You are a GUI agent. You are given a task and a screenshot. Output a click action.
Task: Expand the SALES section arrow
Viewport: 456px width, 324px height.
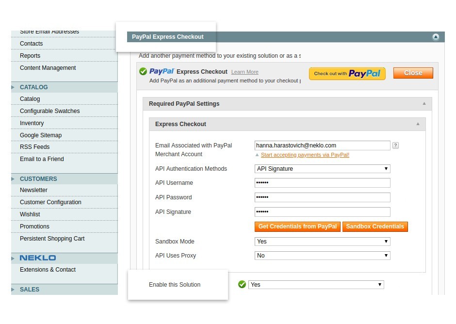pos(13,290)
